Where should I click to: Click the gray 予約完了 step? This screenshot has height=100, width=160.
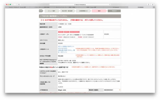114,11
